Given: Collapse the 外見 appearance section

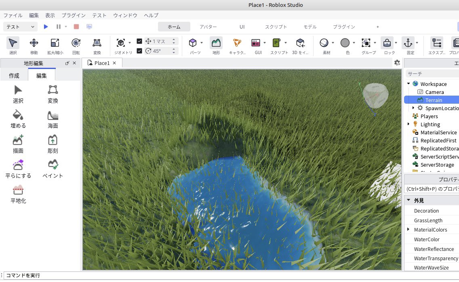Looking at the screenshot, I should tap(408, 200).
